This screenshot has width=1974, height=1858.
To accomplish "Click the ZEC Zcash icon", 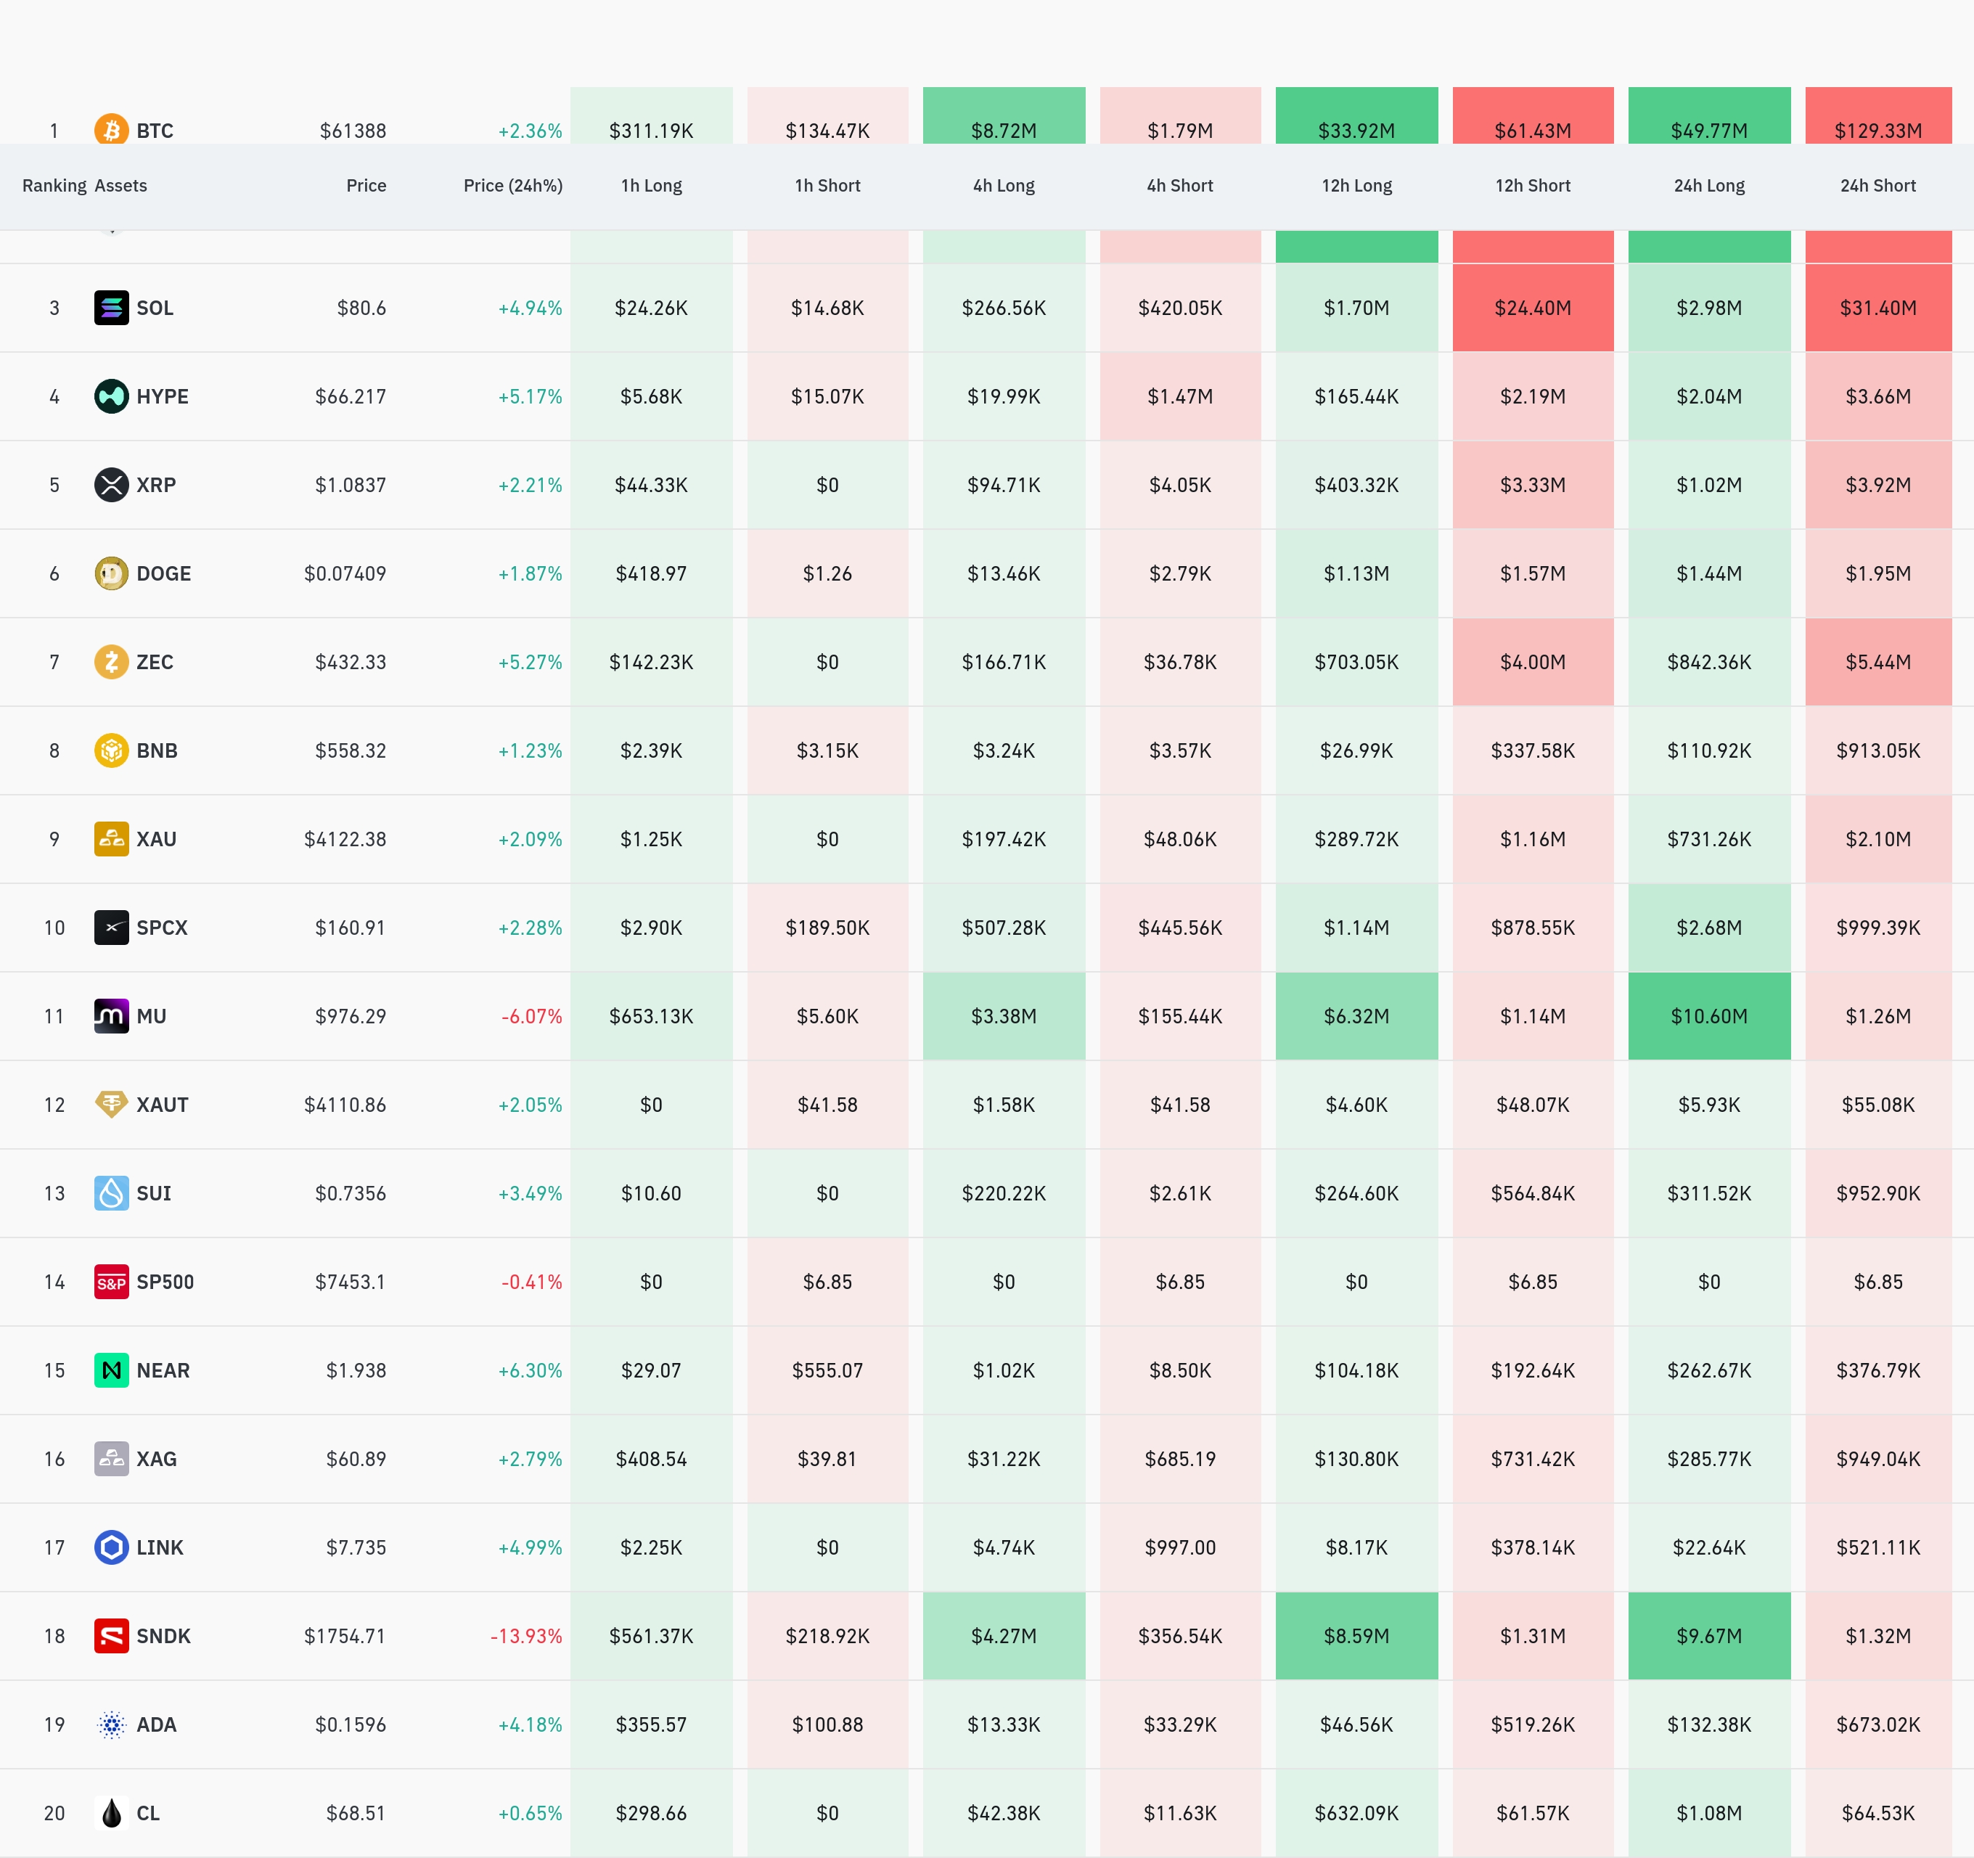I will point(111,661).
